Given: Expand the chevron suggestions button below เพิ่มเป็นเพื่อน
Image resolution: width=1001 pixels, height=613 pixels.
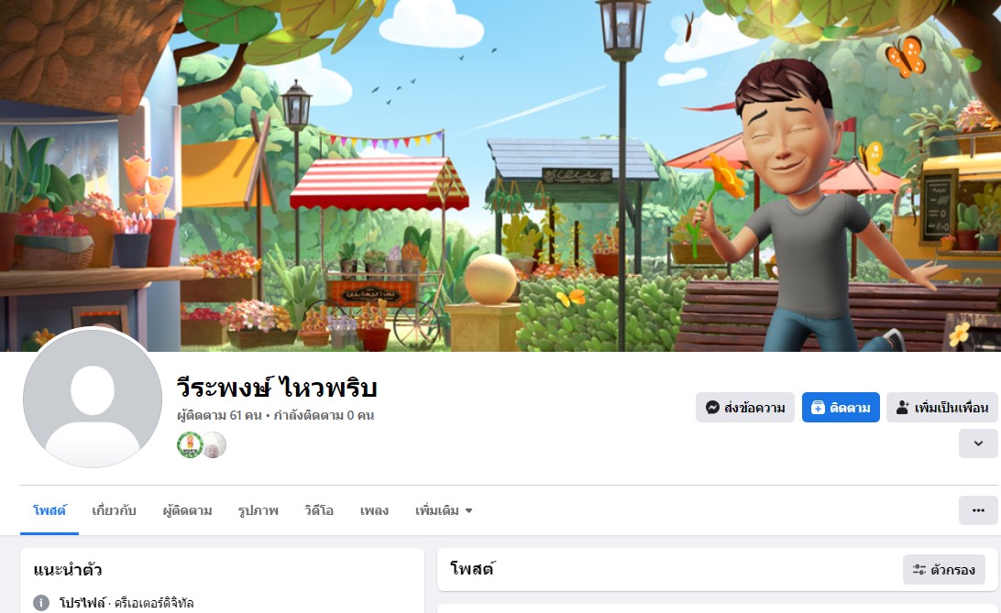Looking at the screenshot, I should 978,443.
